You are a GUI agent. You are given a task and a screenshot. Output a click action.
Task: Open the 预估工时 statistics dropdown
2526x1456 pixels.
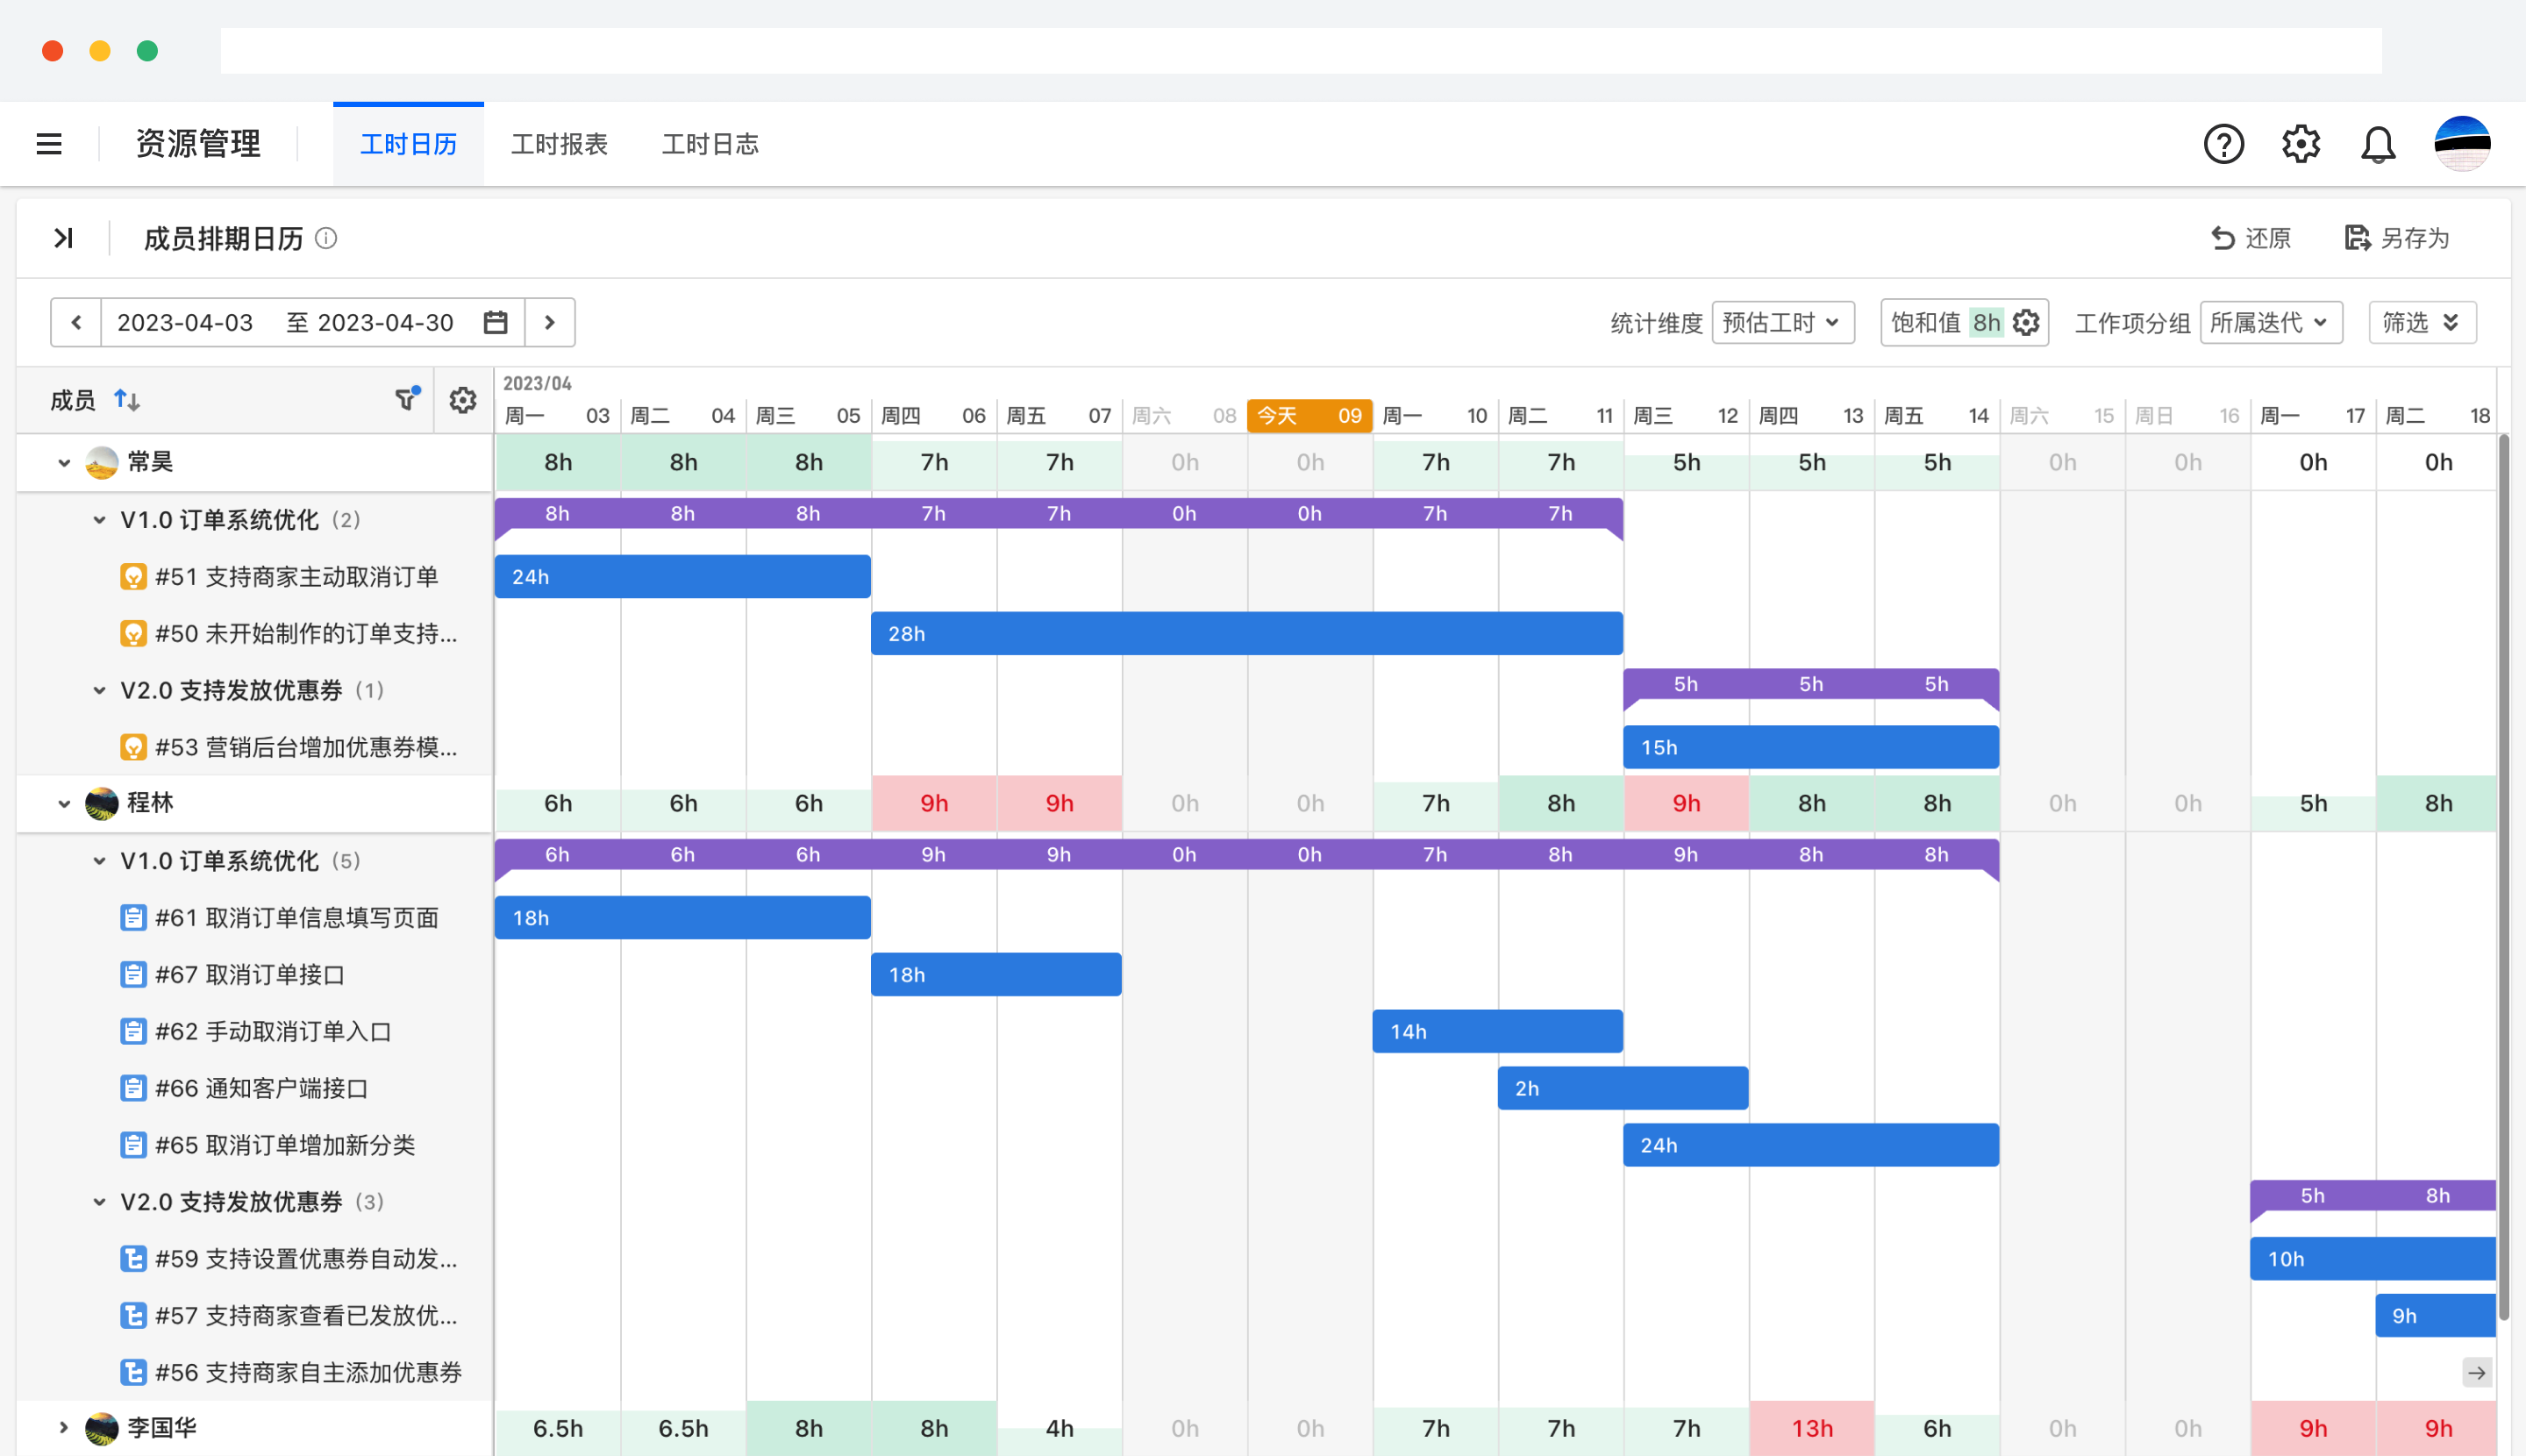tap(1782, 323)
